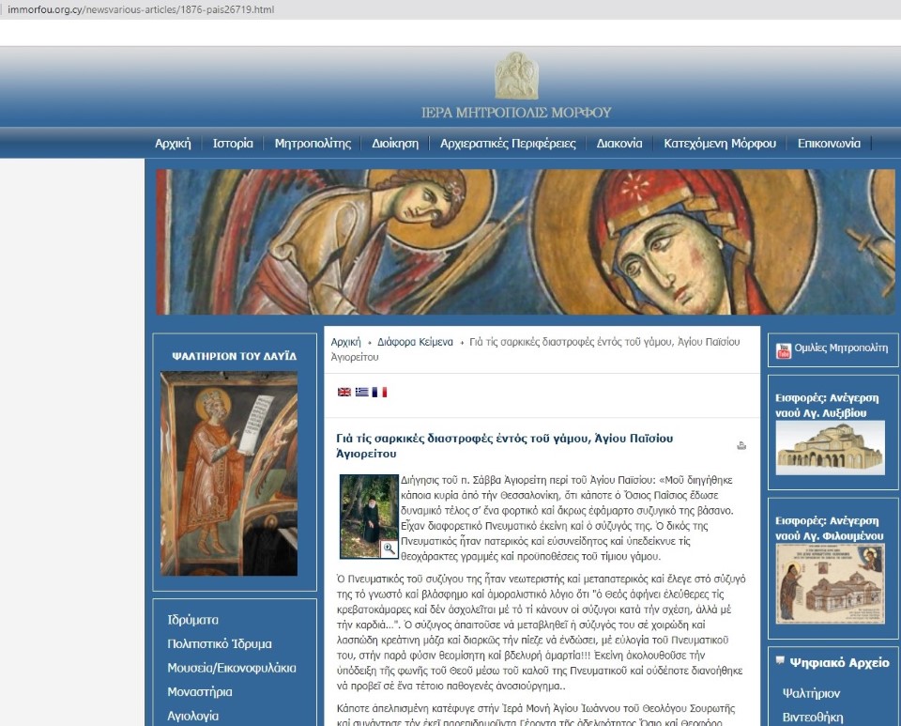The width and height of the screenshot is (901, 726).
Task: Click the Ιερά Μητρόπολις Μόρφου title
Action: tap(516, 113)
